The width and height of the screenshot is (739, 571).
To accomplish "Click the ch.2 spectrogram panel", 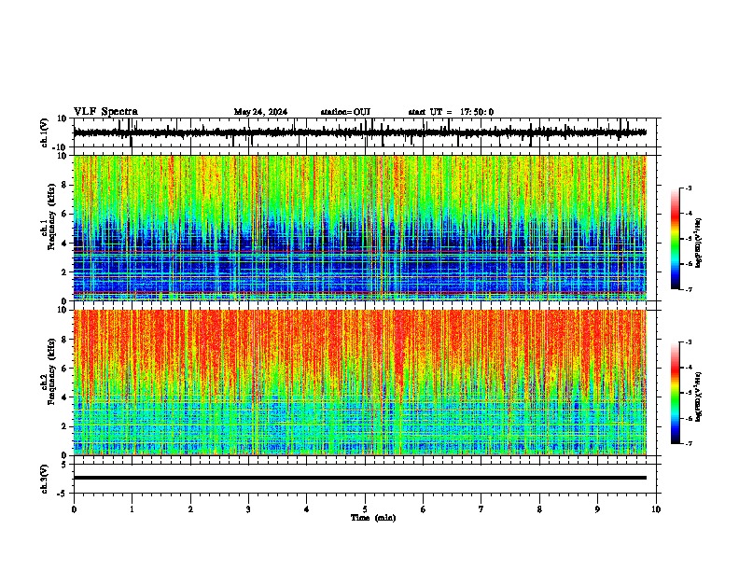I will pyautogui.click(x=359, y=383).
